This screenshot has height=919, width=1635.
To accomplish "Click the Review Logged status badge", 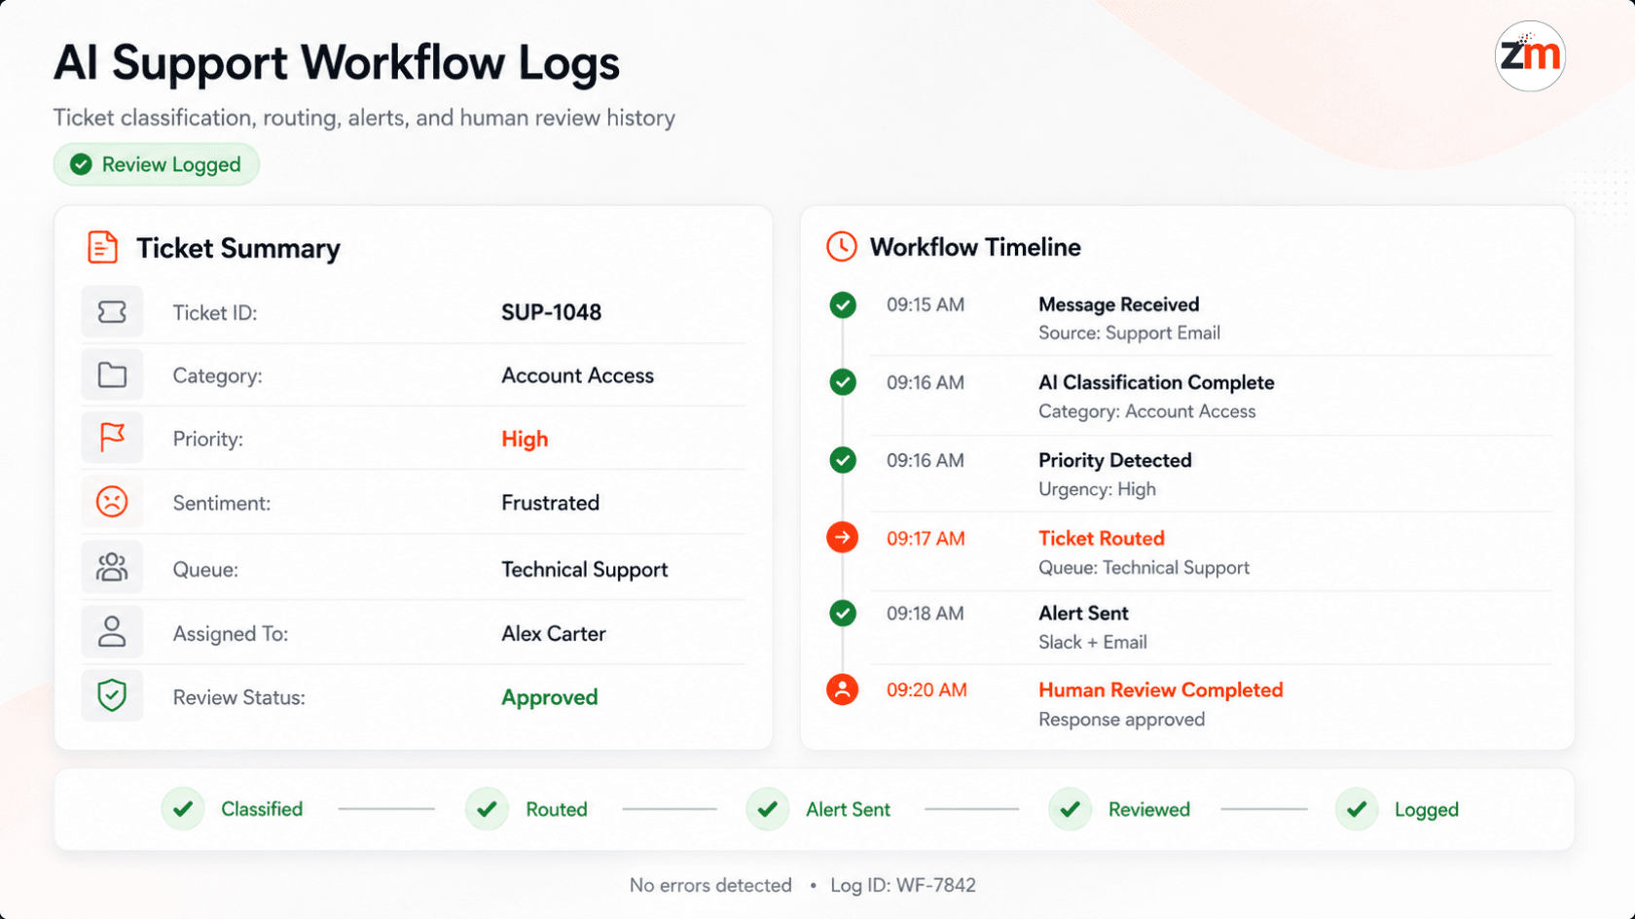I will pos(157,164).
